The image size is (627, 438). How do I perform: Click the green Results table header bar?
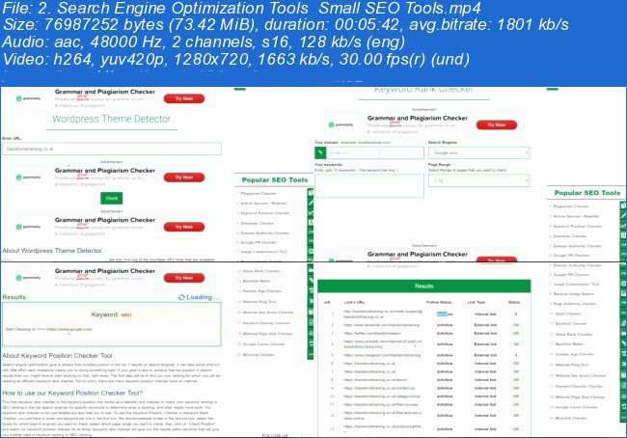click(x=423, y=286)
